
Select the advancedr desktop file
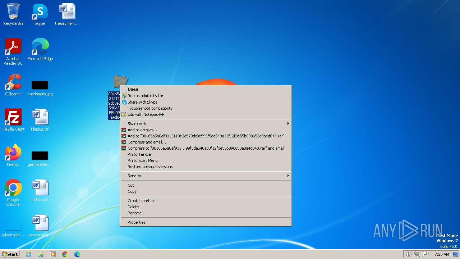pyautogui.click(x=13, y=230)
